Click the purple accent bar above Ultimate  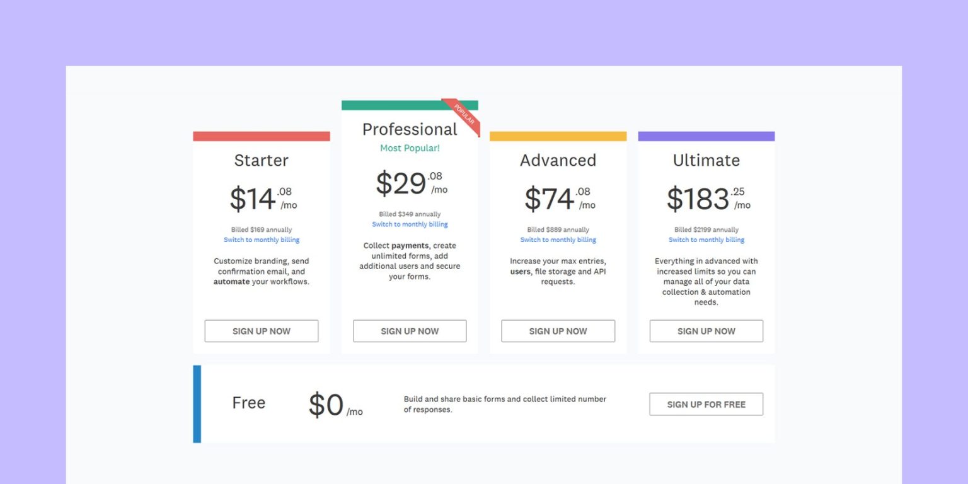[706, 135]
